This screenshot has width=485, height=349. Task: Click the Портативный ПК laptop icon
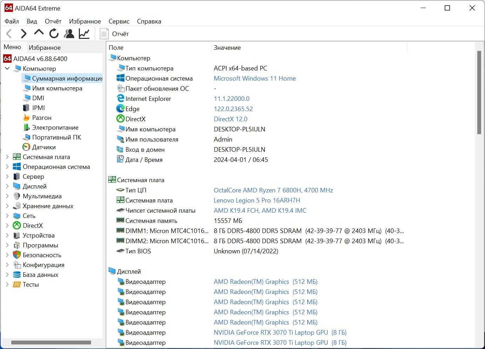click(x=27, y=137)
